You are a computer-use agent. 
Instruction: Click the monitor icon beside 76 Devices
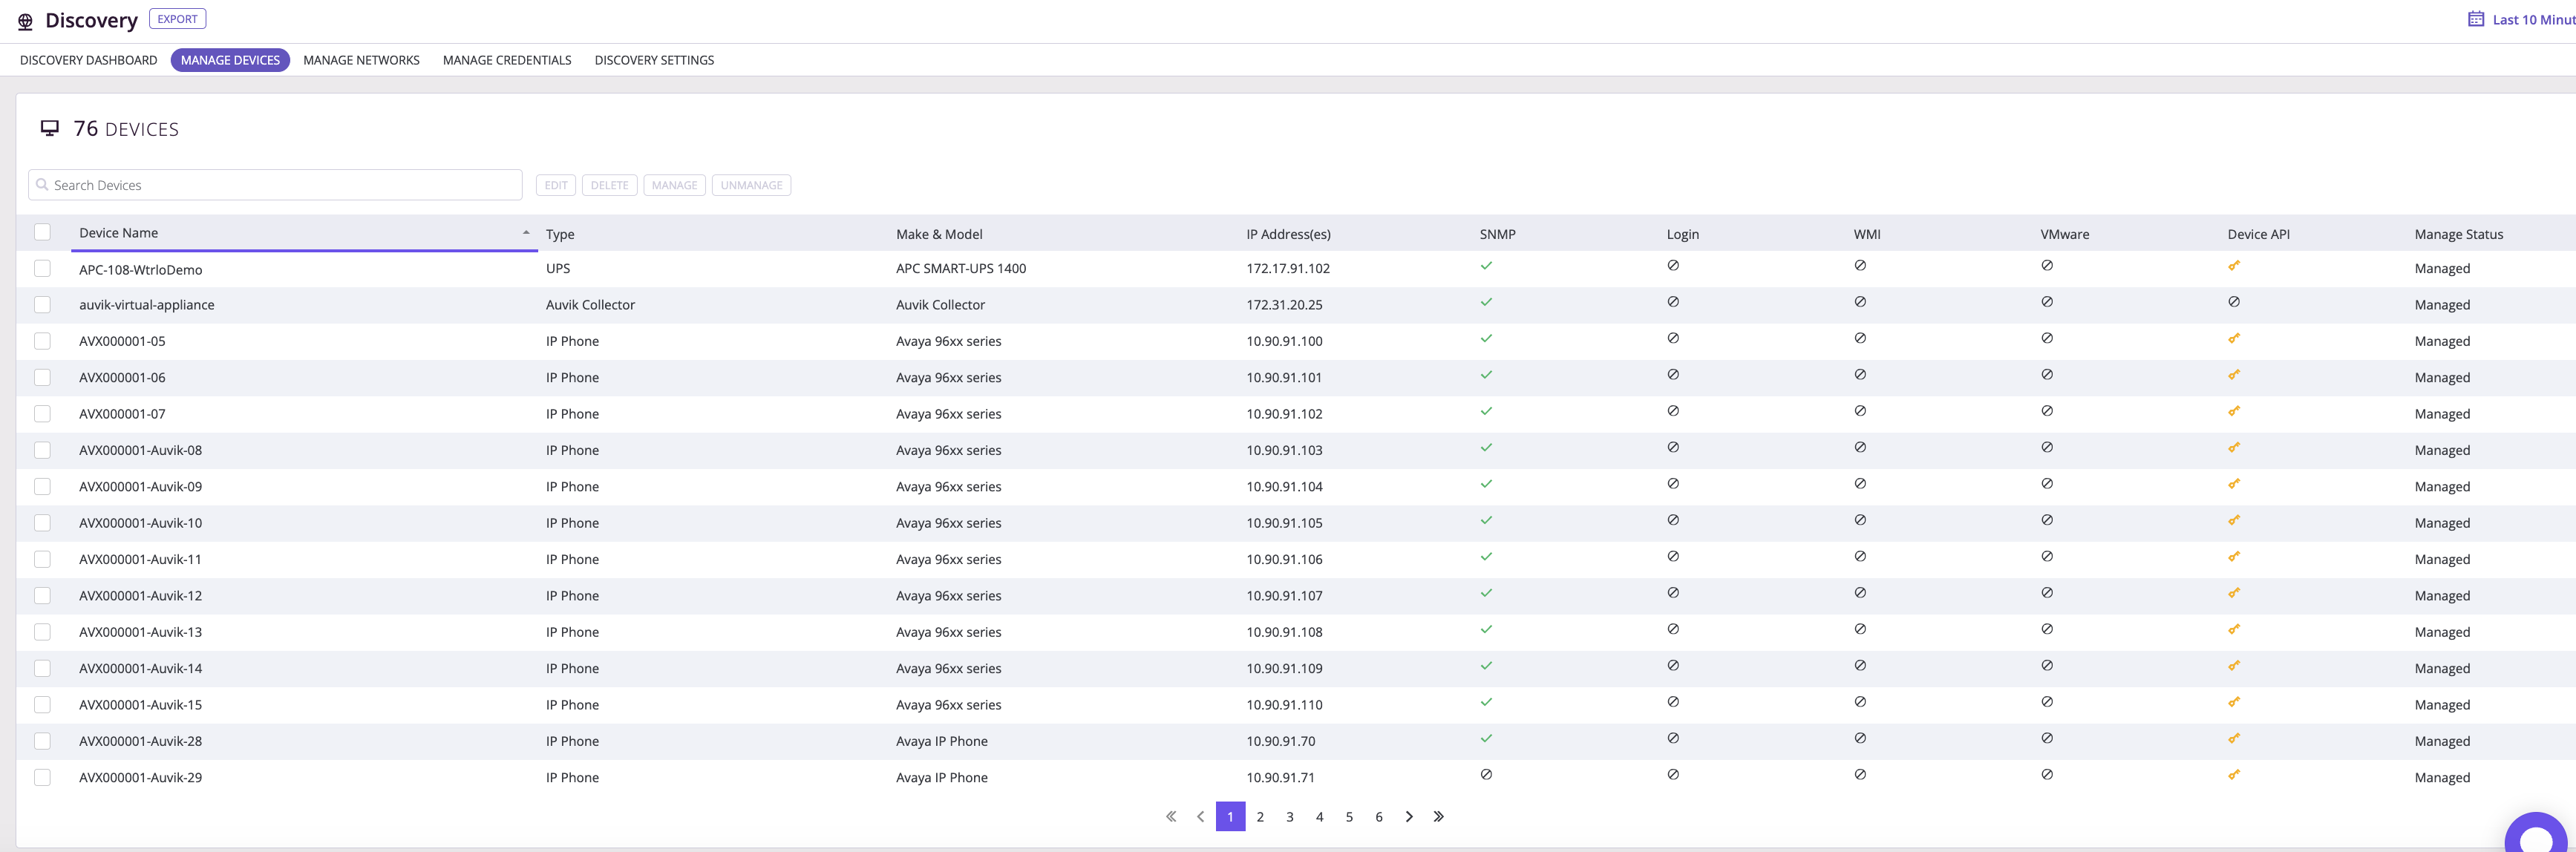click(x=49, y=128)
